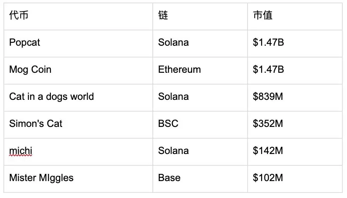This screenshot has width=347, height=198.
Task: Select the Mister MIggles cell
Action: 41,178
